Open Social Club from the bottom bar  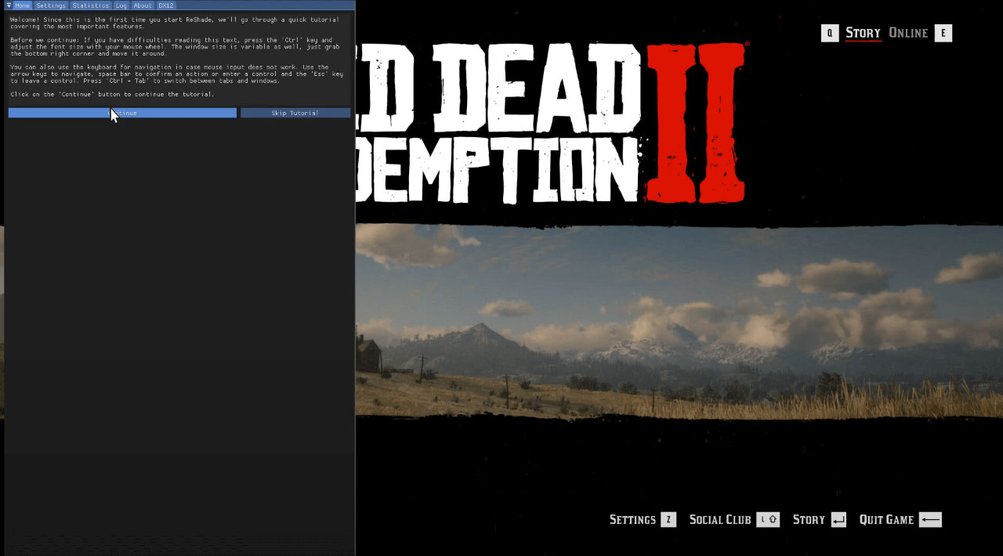pyautogui.click(x=720, y=520)
